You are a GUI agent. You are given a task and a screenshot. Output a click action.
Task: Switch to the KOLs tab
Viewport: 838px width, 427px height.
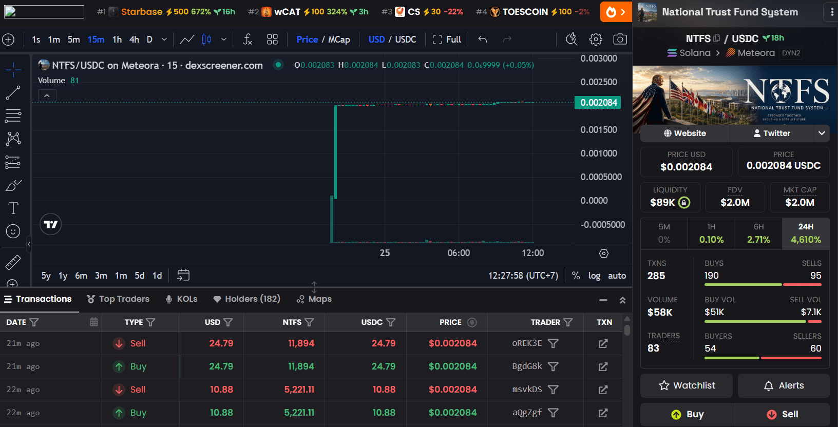pyautogui.click(x=182, y=299)
